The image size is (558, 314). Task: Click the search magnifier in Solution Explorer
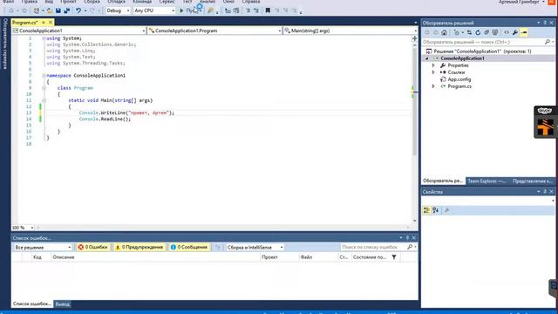pos(548,42)
